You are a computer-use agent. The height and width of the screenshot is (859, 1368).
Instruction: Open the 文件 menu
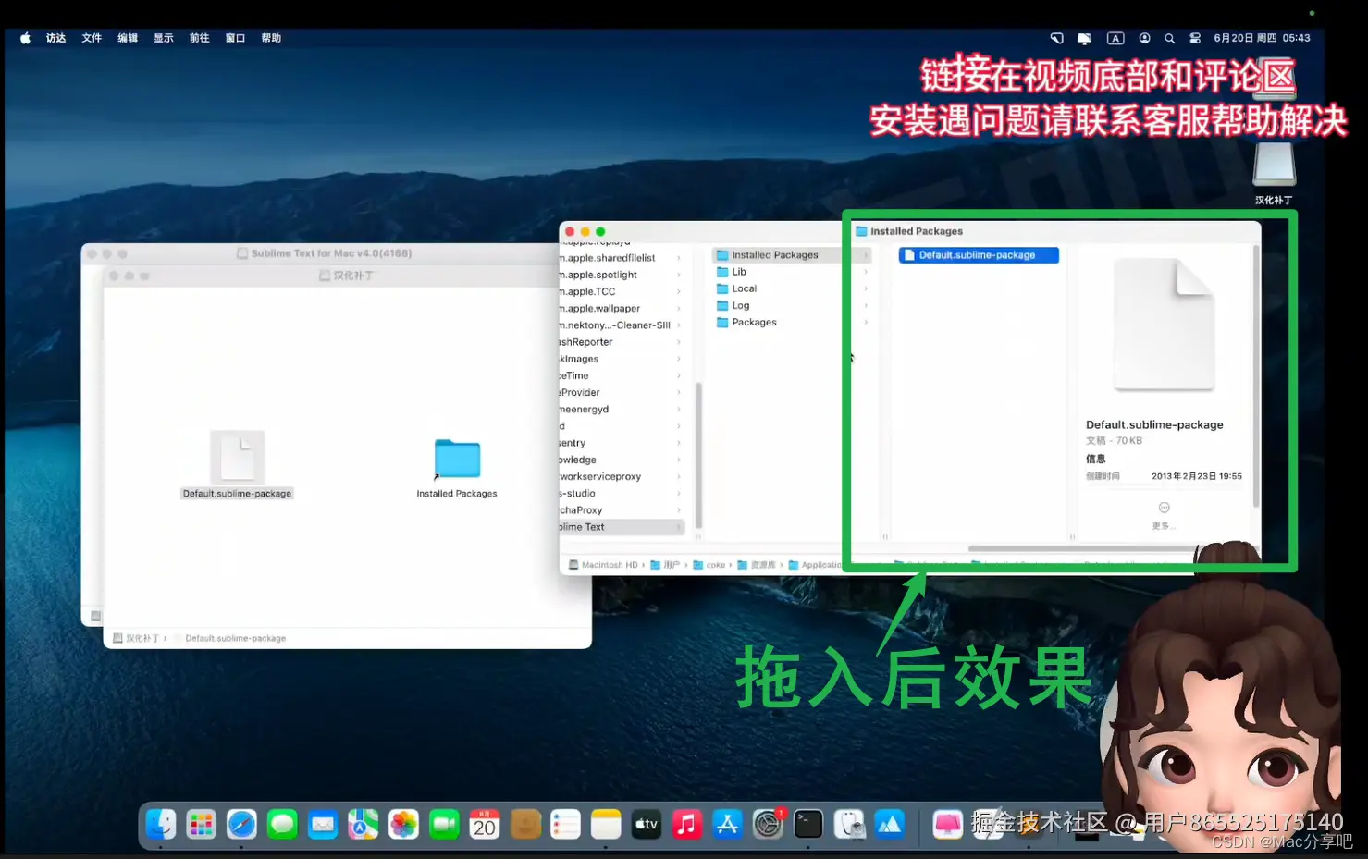[92, 38]
